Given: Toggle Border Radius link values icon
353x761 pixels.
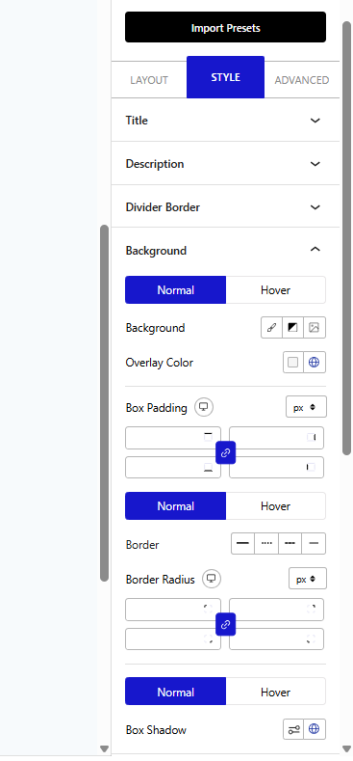Looking at the screenshot, I should pyautogui.click(x=225, y=624).
